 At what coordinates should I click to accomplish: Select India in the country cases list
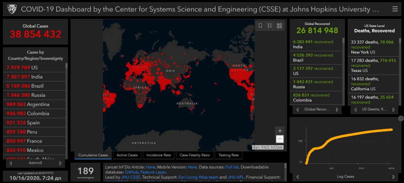[35, 77]
